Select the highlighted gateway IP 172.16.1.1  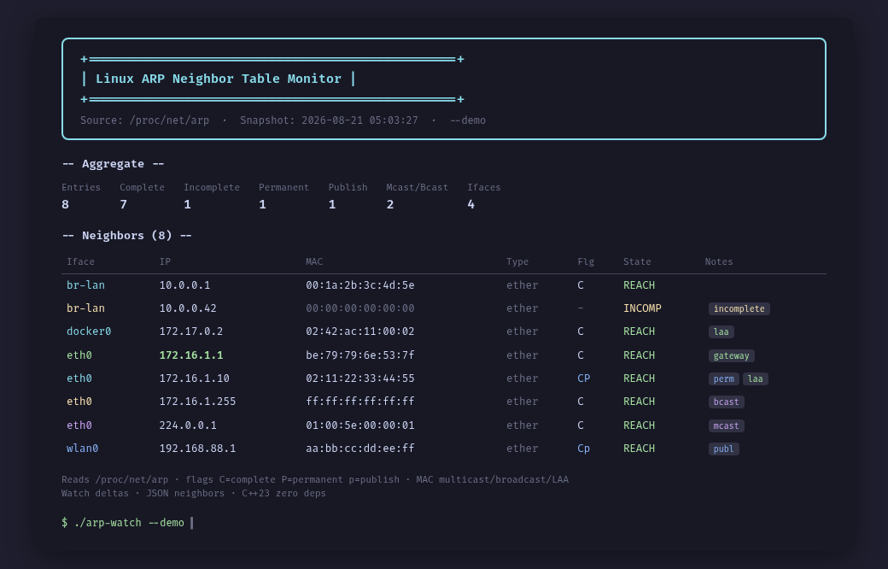tap(191, 355)
